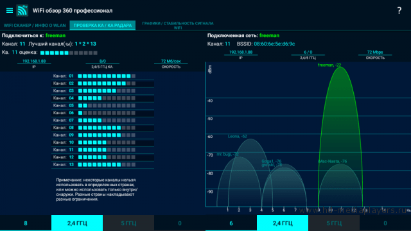Screen dimensions: 411x231
Task: Click the 6 / 0 2,4/5 ГГц value
Action: click(x=308, y=52)
